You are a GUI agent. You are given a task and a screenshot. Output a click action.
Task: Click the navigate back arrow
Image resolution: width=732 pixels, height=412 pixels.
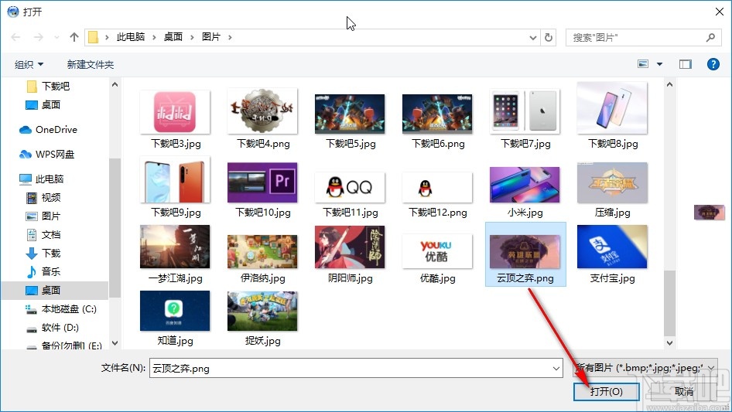(x=16, y=37)
